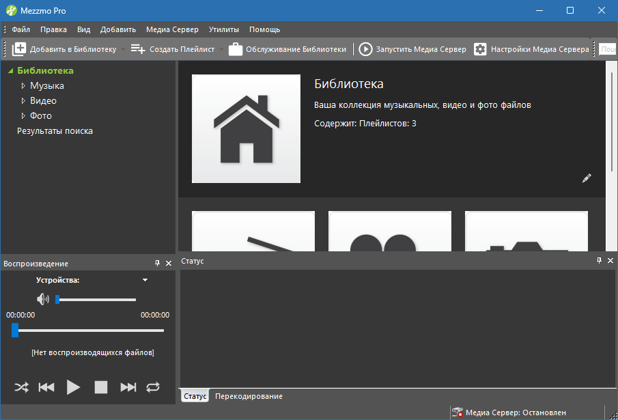Expand the Музыка tree node

(x=23, y=86)
